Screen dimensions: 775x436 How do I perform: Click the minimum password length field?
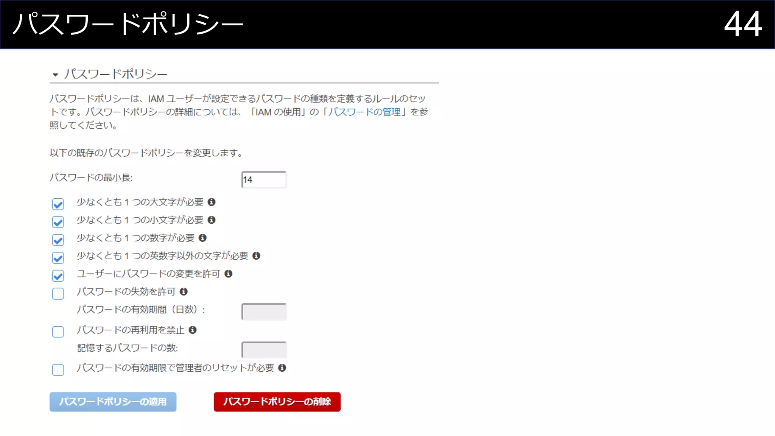[264, 180]
